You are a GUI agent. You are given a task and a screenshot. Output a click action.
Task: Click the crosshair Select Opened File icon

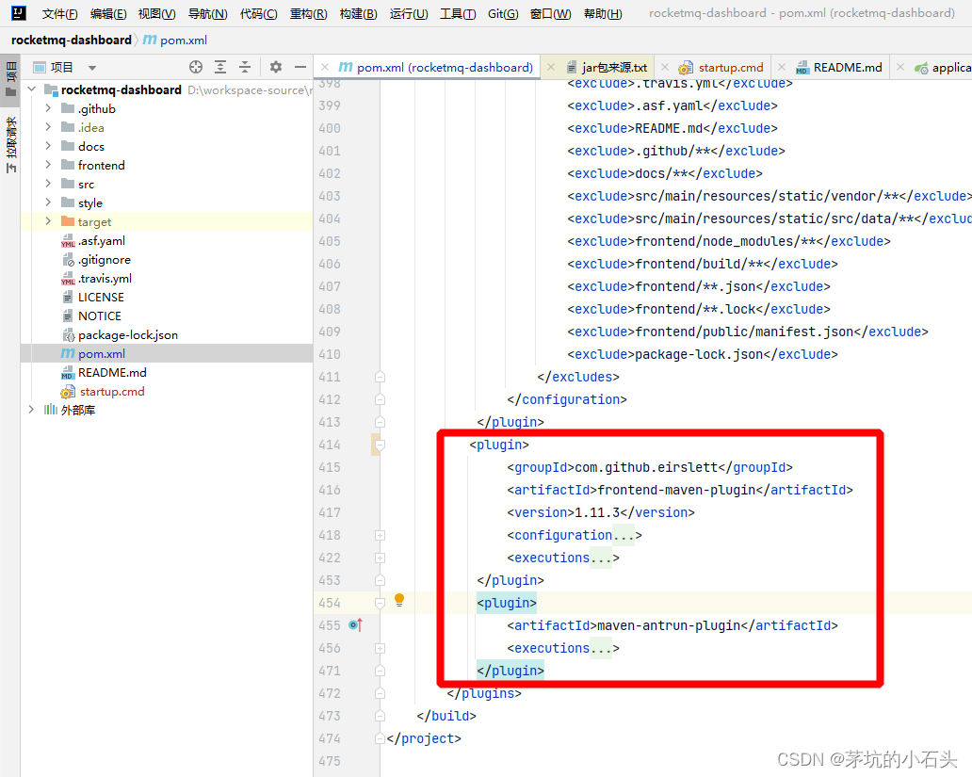pyautogui.click(x=196, y=67)
